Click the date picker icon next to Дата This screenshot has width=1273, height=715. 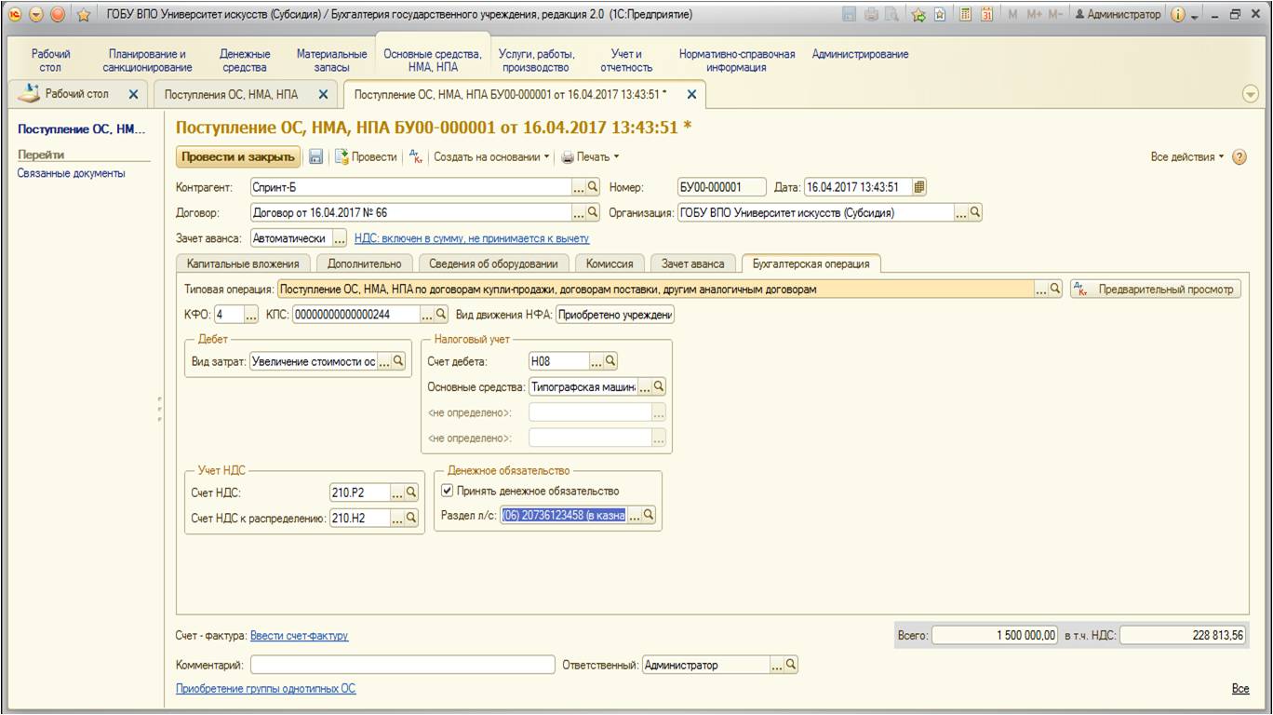(919, 187)
